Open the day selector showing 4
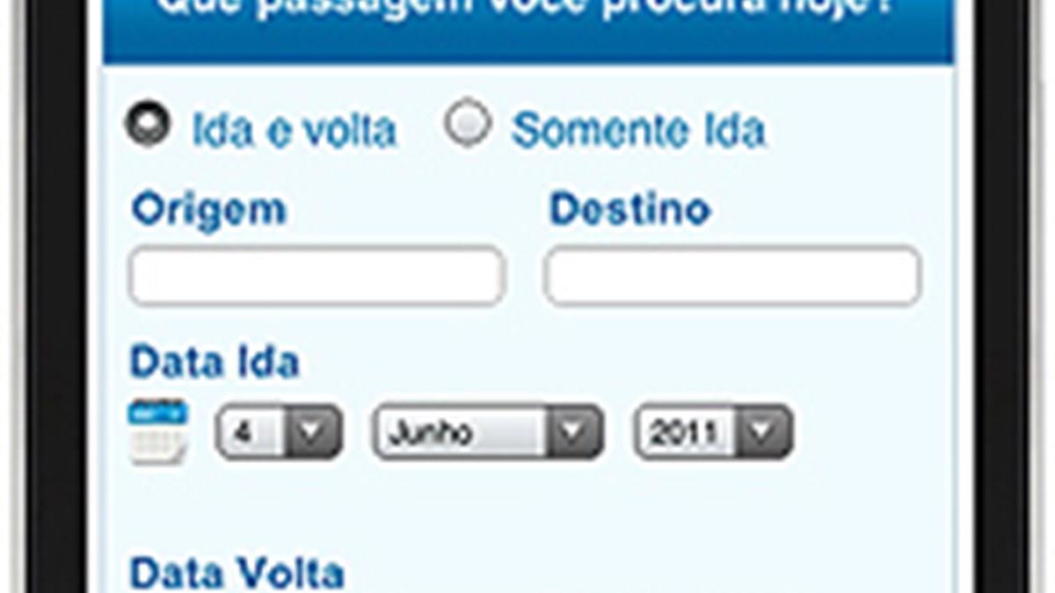1055x593 pixels. click(278, 432)
